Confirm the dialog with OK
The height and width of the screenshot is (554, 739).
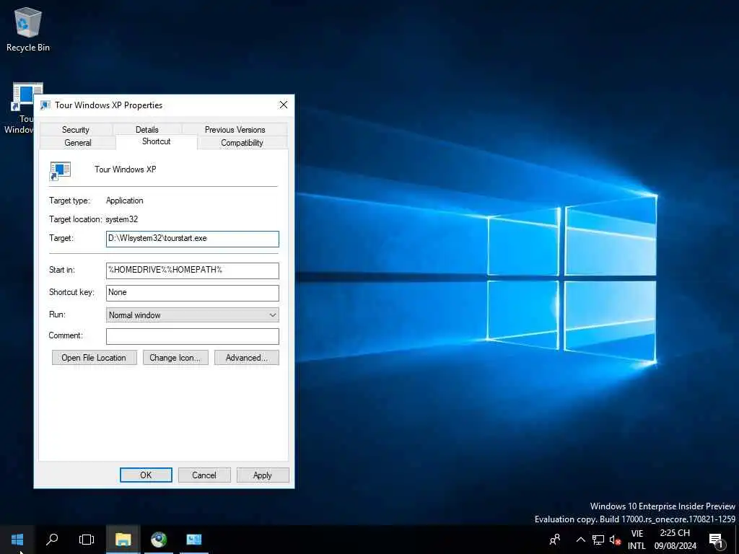coord(146,475)
